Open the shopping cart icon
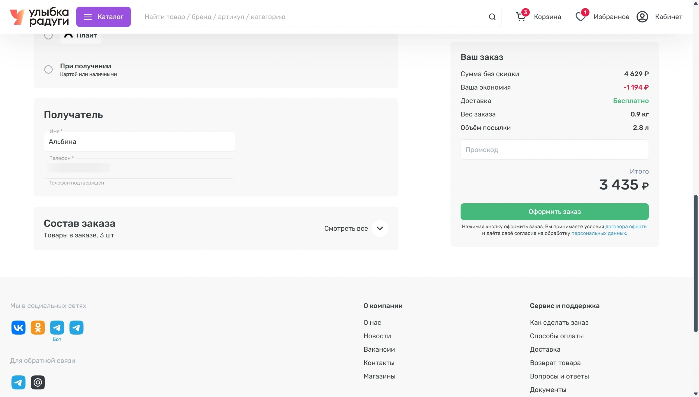The width and height of the screenshot is (699, 397). (521, 17)
